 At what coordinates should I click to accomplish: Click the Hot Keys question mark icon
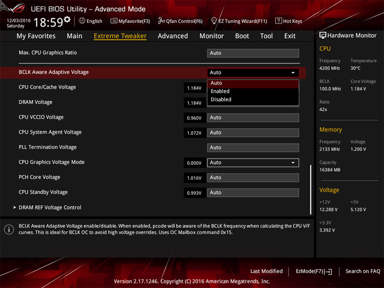278,21
